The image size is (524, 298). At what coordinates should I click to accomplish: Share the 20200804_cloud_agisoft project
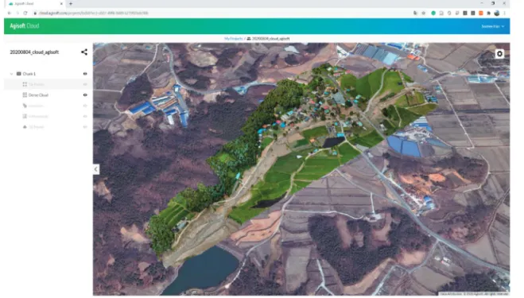pos(84,52)
